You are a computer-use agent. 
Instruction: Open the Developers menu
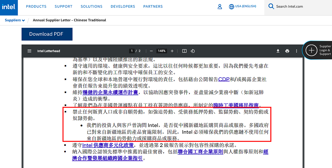tap(123, 6)
